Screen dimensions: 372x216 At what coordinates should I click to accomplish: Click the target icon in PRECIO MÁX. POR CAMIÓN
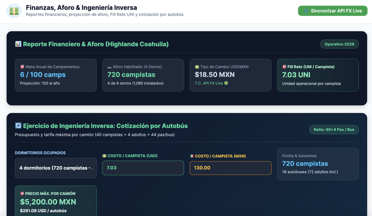point(22,193)
